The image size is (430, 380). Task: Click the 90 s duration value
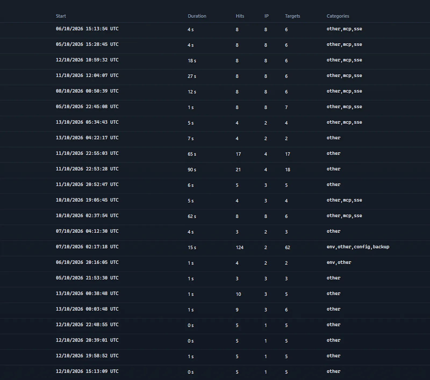[192, 170]
